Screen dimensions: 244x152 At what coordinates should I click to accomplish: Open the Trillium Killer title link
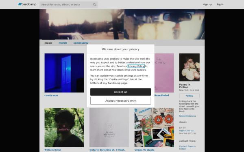52,150
